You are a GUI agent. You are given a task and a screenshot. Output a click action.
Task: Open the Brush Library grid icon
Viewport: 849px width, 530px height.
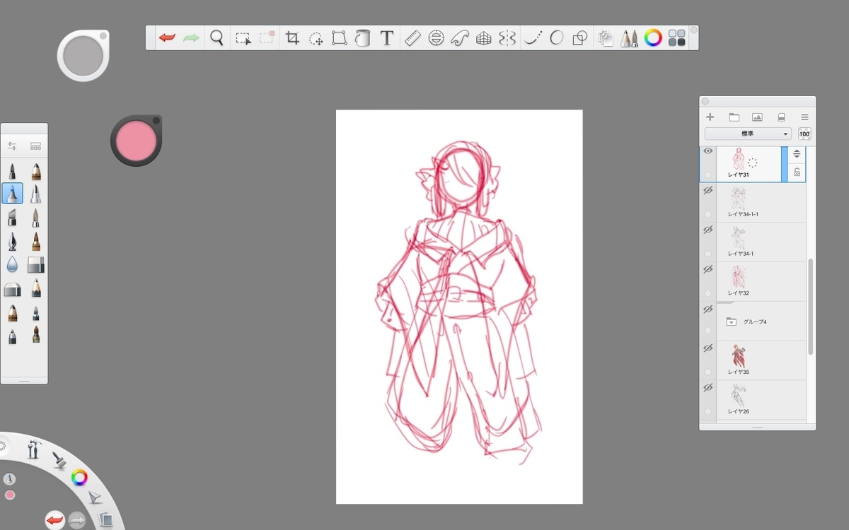[35, 146]
